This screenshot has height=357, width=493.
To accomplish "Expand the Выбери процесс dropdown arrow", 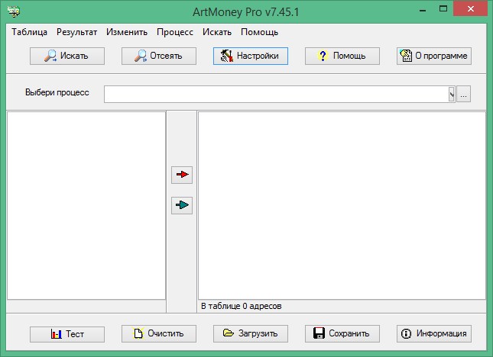I will point(452,94).
